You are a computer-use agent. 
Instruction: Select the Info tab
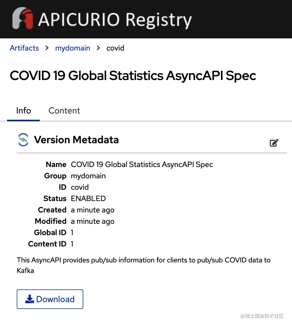tap(24, 111)
